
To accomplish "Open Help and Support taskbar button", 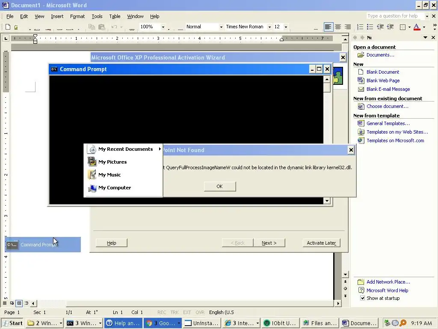I will (123, 323).
